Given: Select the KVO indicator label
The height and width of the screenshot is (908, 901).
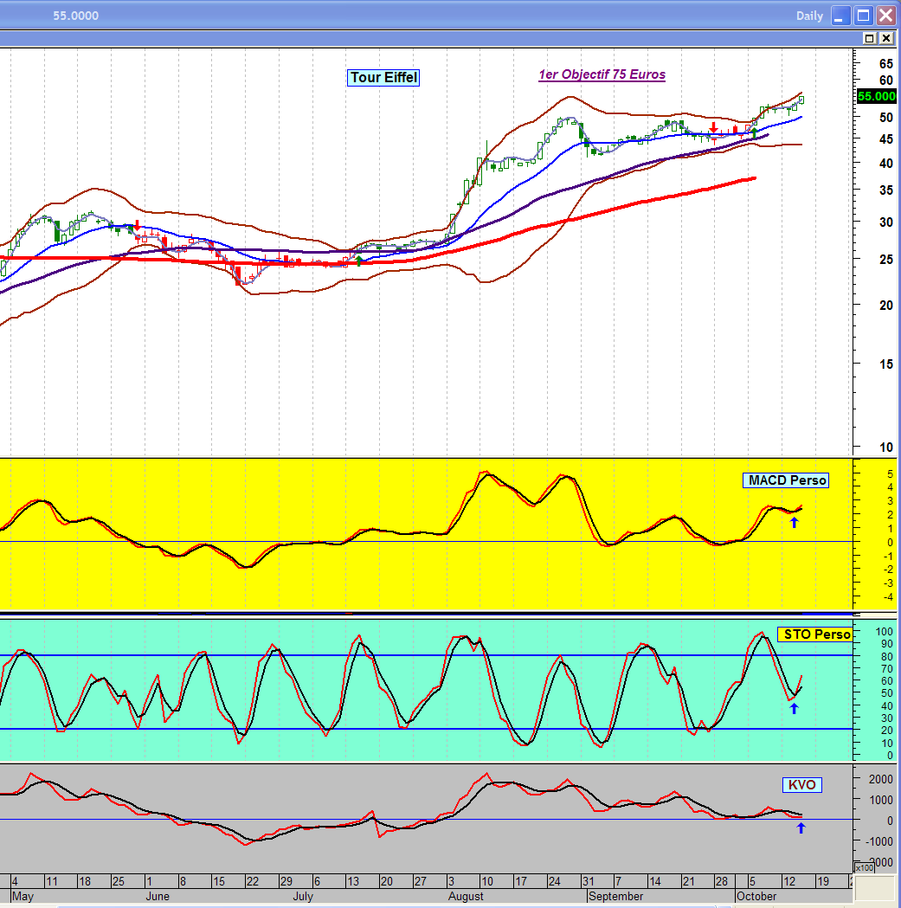Looking at the screenshot, I should [x=802, y=785].
